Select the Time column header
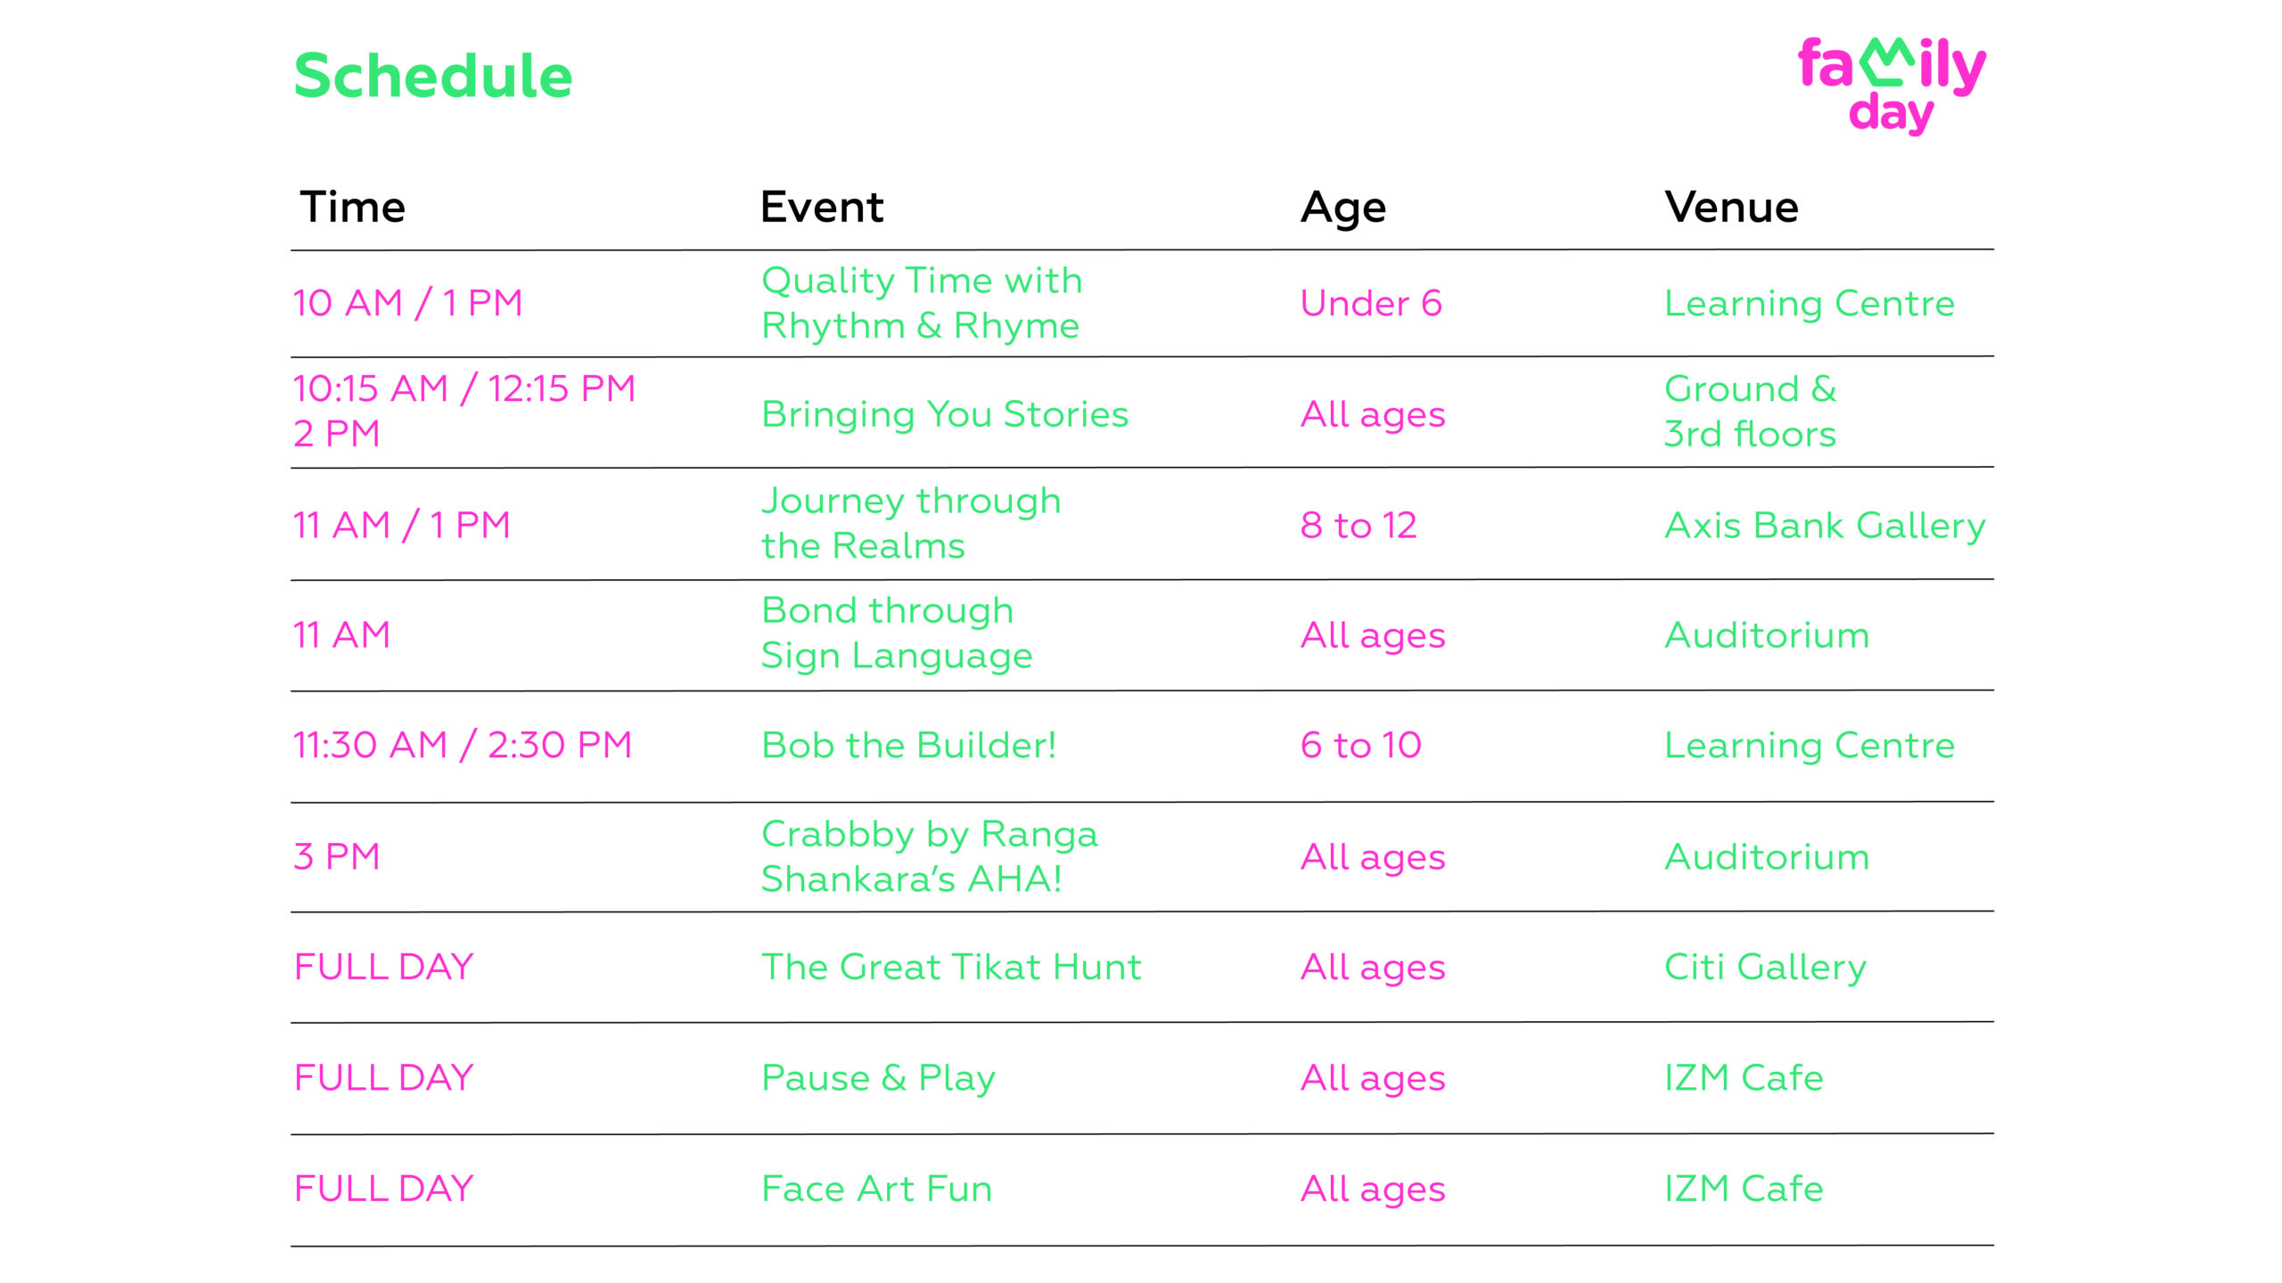The width and height of the screenshot is (2282, 1283). 352,207
